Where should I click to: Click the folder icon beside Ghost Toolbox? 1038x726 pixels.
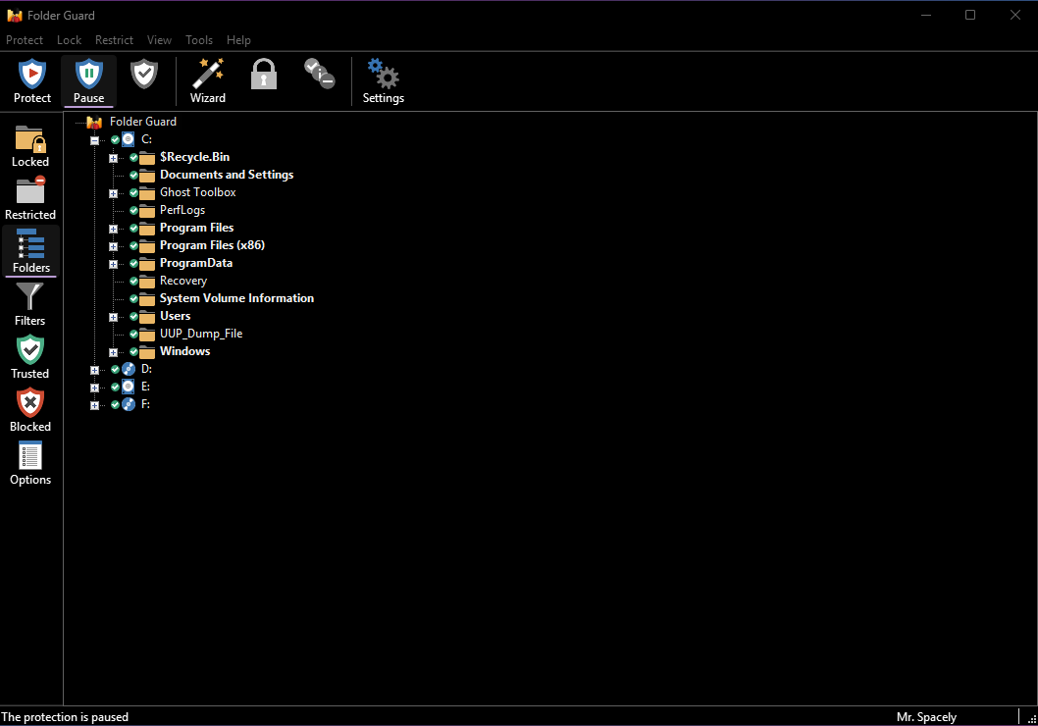click(147, 192)
